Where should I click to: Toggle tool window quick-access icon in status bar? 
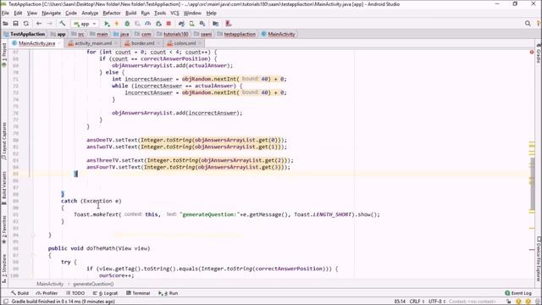(6, 302)
